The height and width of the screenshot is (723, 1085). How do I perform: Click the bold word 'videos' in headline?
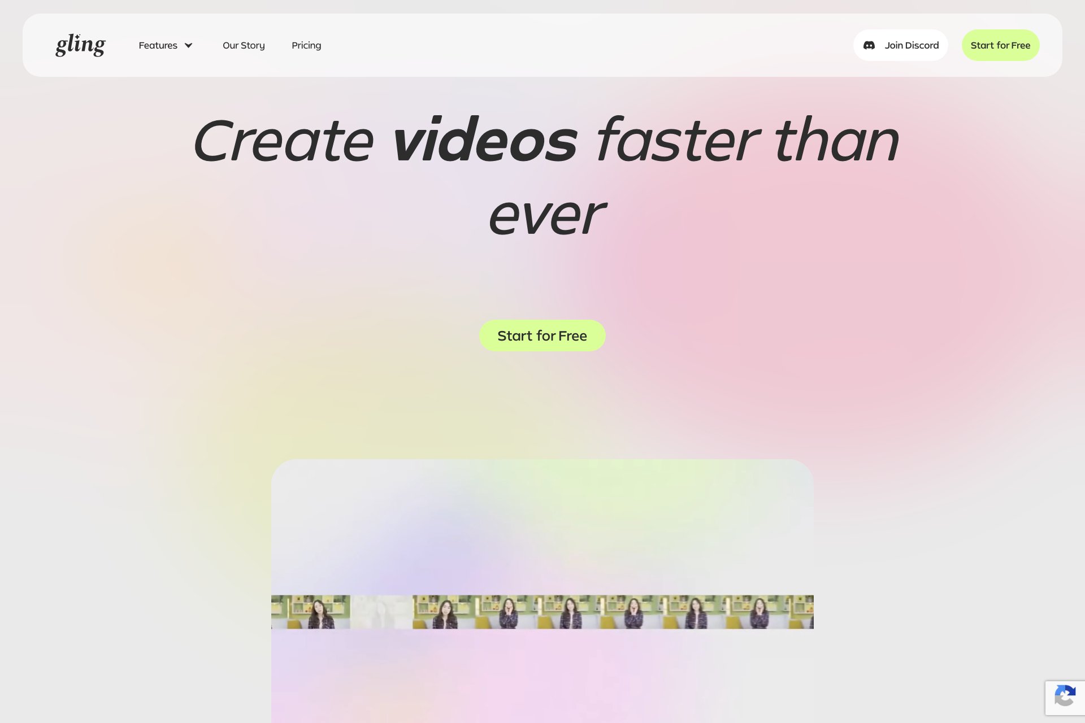tap(485, 140)
